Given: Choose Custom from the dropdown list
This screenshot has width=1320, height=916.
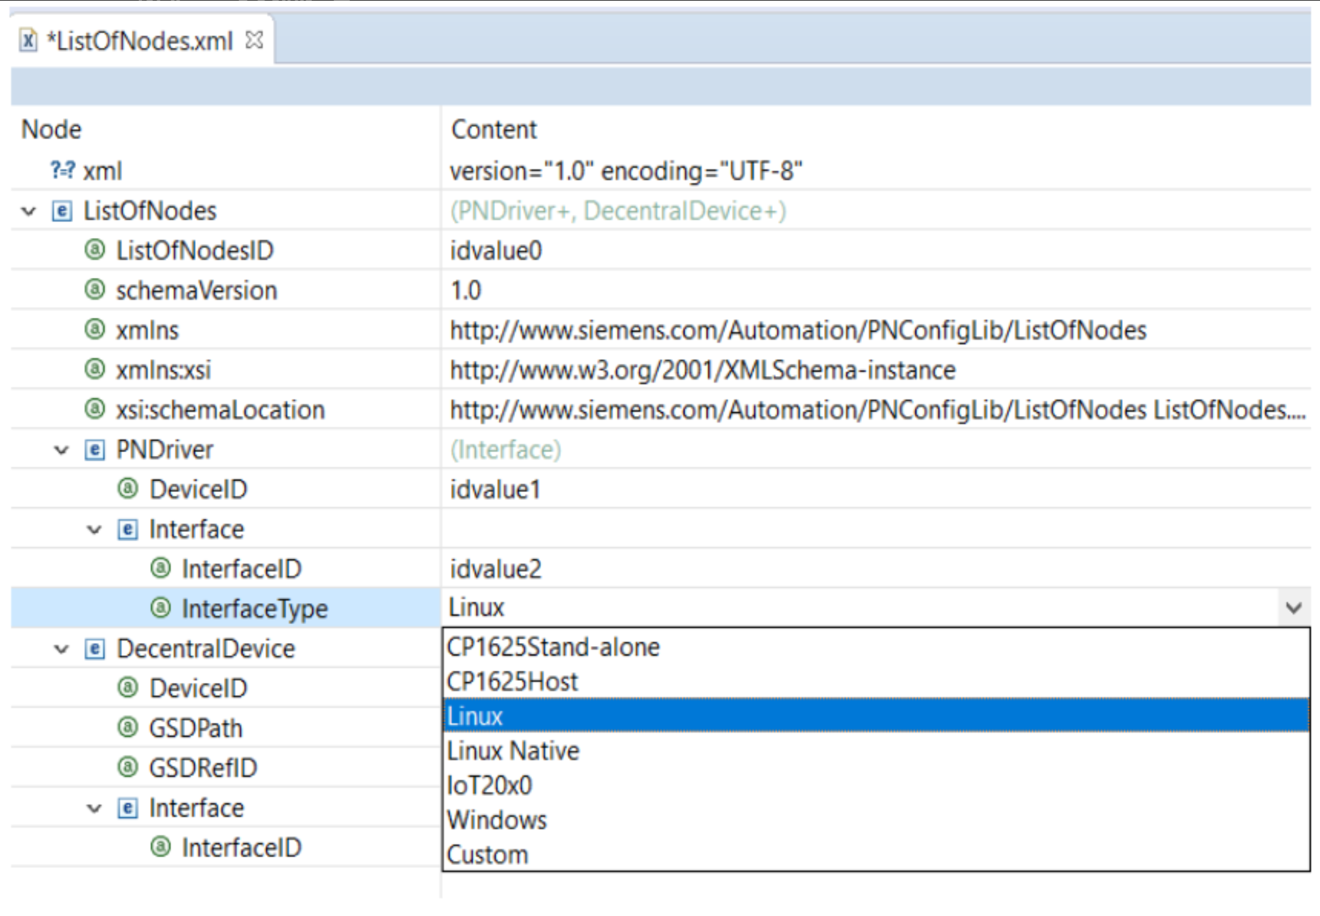Looking at the screenshot, I should coord(876,854).
